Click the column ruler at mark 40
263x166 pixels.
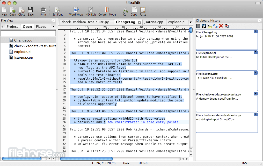141,27
